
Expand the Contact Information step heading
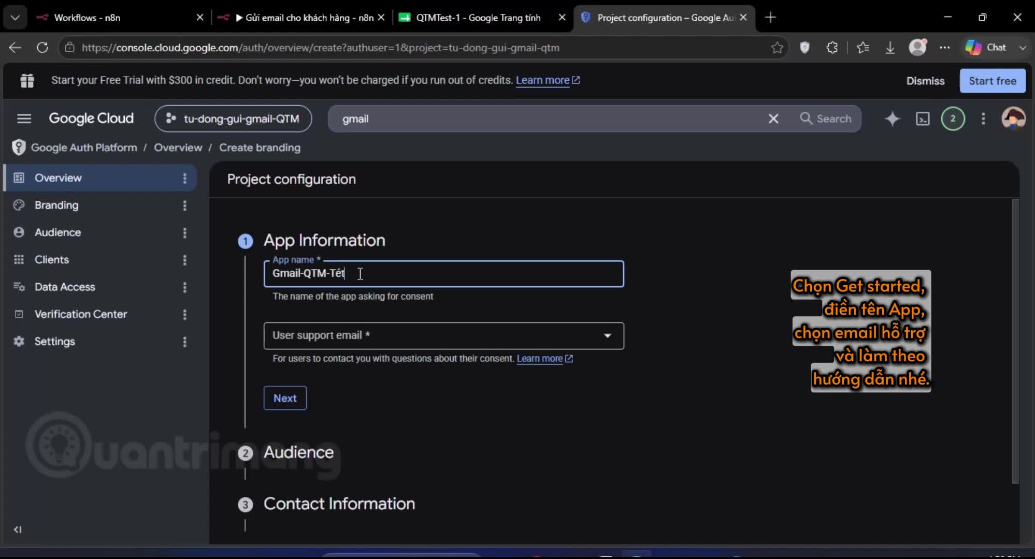coord(339,504)
